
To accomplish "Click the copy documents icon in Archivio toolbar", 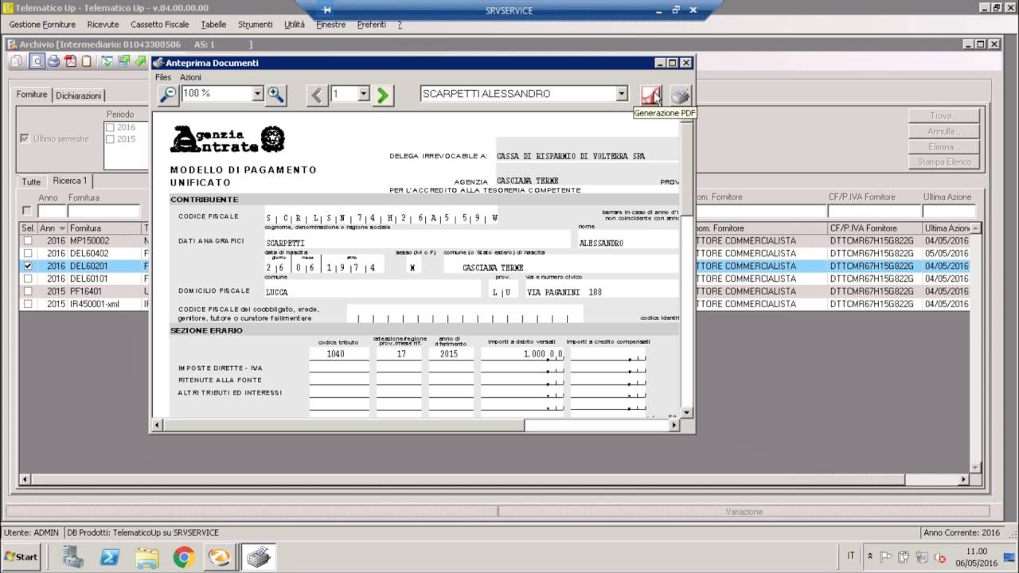I will click(x=16, y=60).
